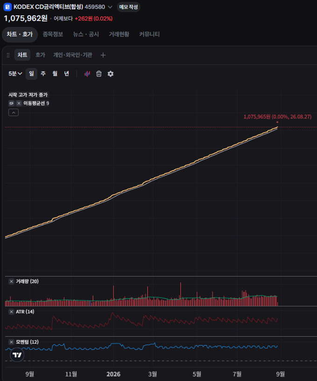The image size is (317, 381).
Task: Click the blue KODEX stock logo icon
Action: click(x=7, y=7)
